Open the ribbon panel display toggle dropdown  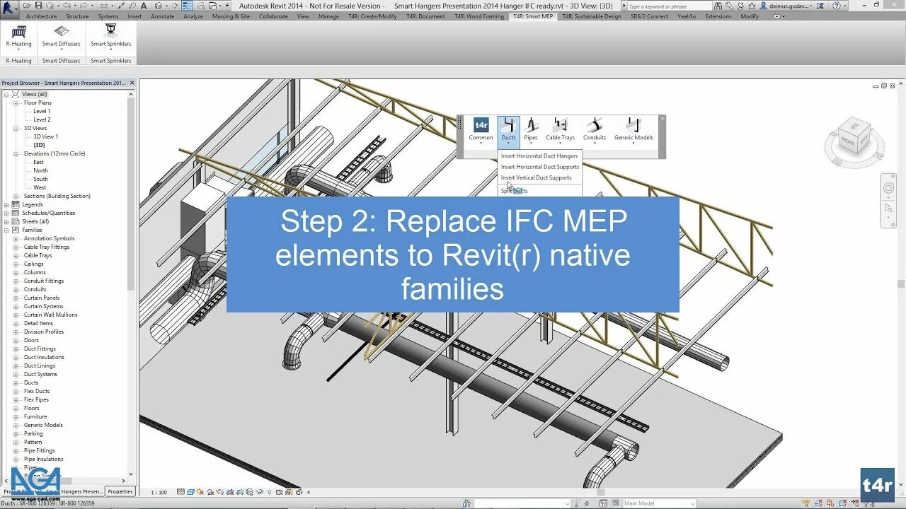779,16
